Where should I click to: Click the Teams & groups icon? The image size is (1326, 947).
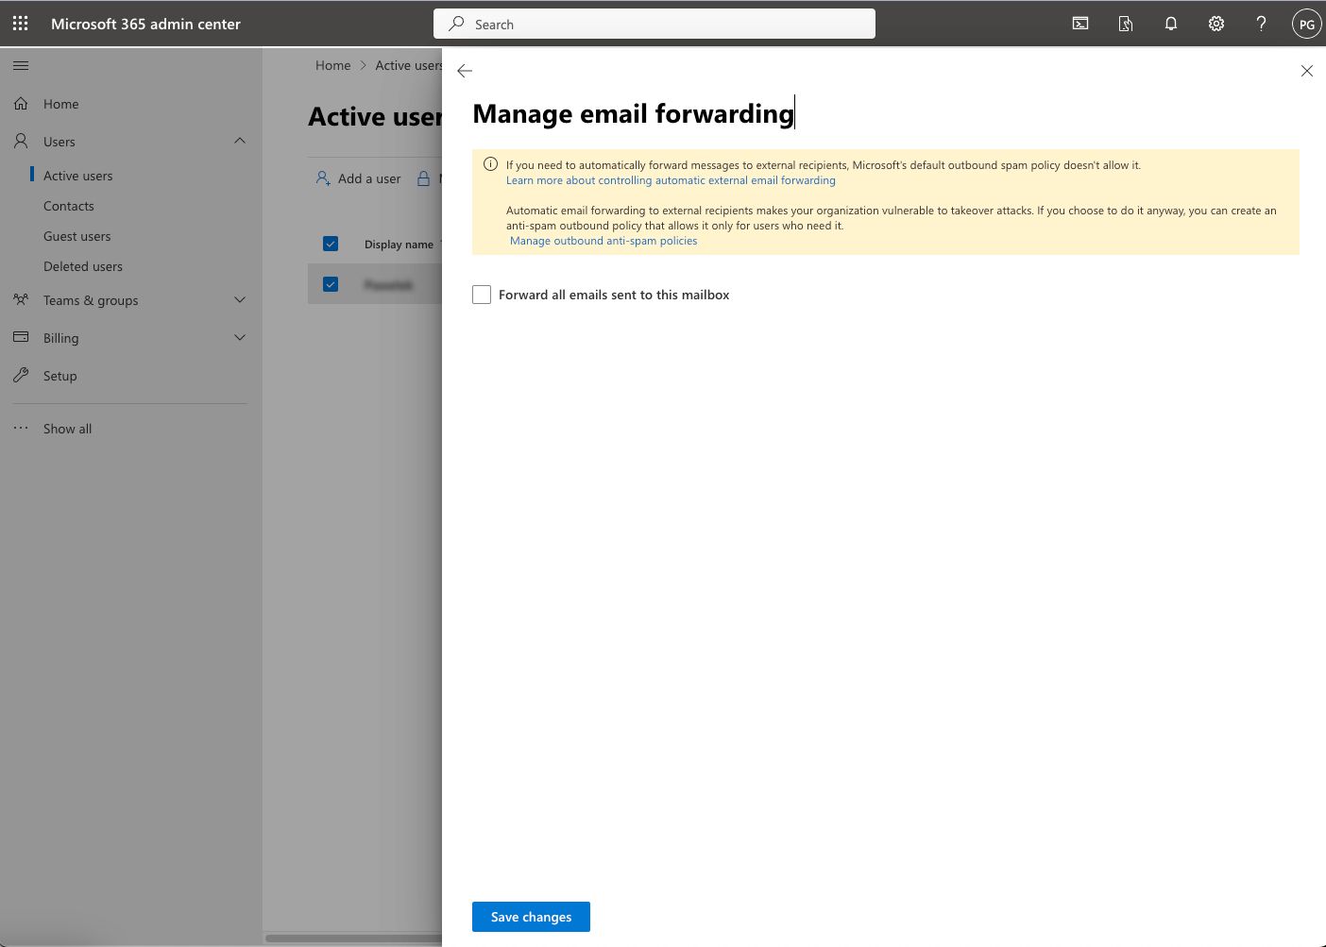(x=21, y=299)
